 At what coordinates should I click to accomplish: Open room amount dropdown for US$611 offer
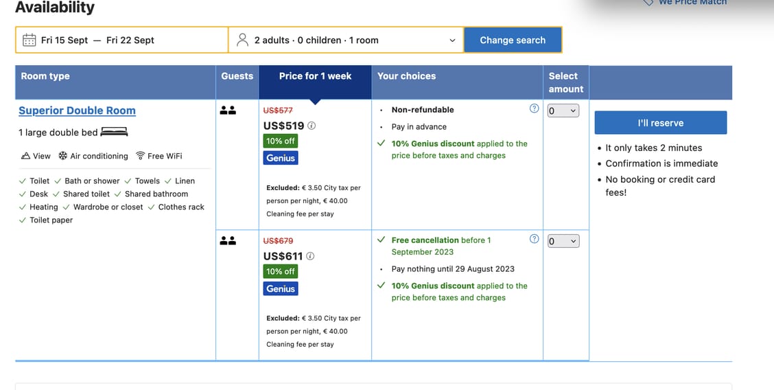pos(563,241)
